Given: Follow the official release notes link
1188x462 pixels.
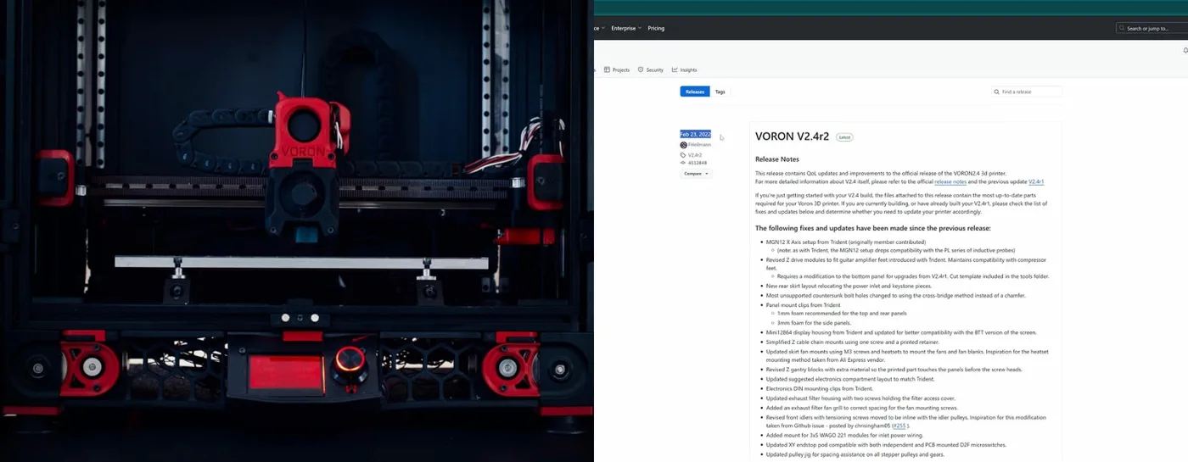Looking at the screenshot, I should (x=950, y=181).
